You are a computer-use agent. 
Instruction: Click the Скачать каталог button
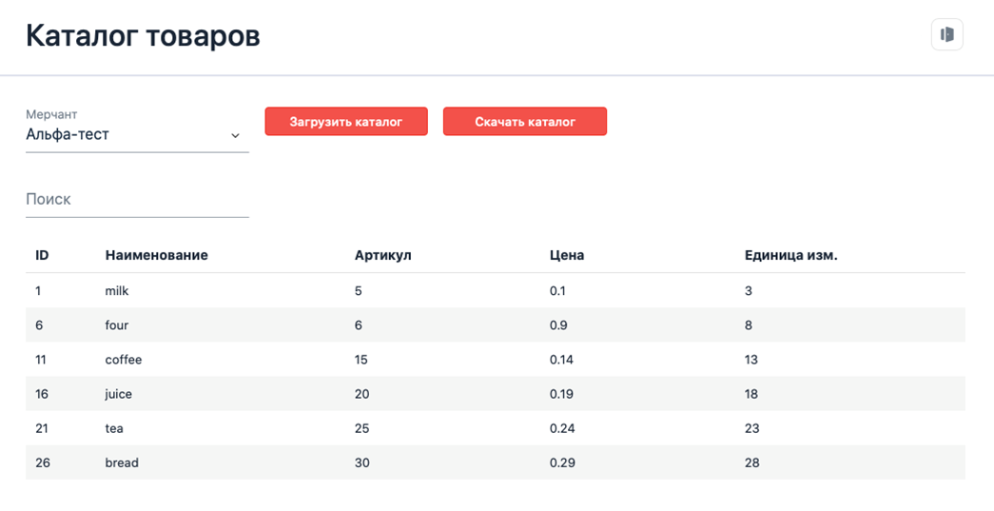tap(525, 121)
